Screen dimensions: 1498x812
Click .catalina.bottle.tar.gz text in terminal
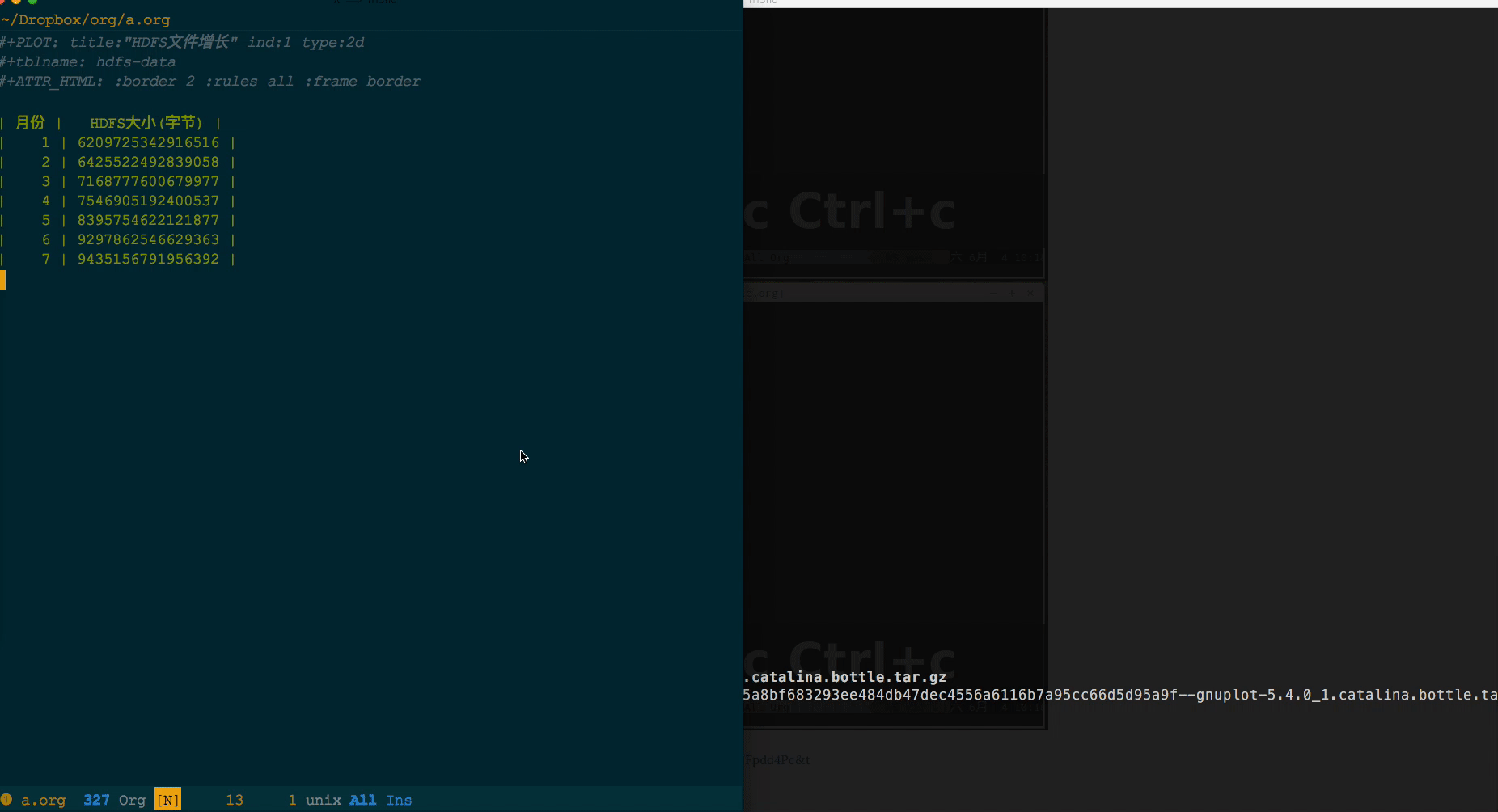tap(844, 677)
